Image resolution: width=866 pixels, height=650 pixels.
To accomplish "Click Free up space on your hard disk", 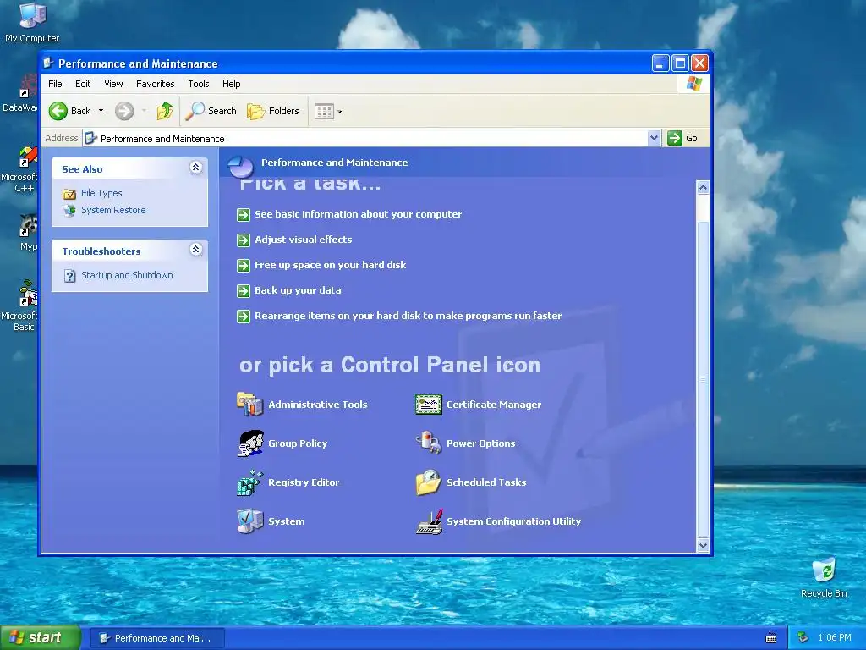I will point(331,265).
